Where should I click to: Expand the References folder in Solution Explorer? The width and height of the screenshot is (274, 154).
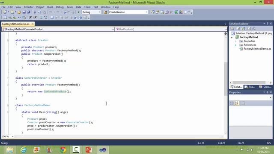coord(235,45)
